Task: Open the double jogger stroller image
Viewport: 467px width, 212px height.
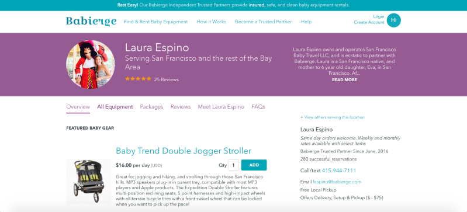Action: 89,182
